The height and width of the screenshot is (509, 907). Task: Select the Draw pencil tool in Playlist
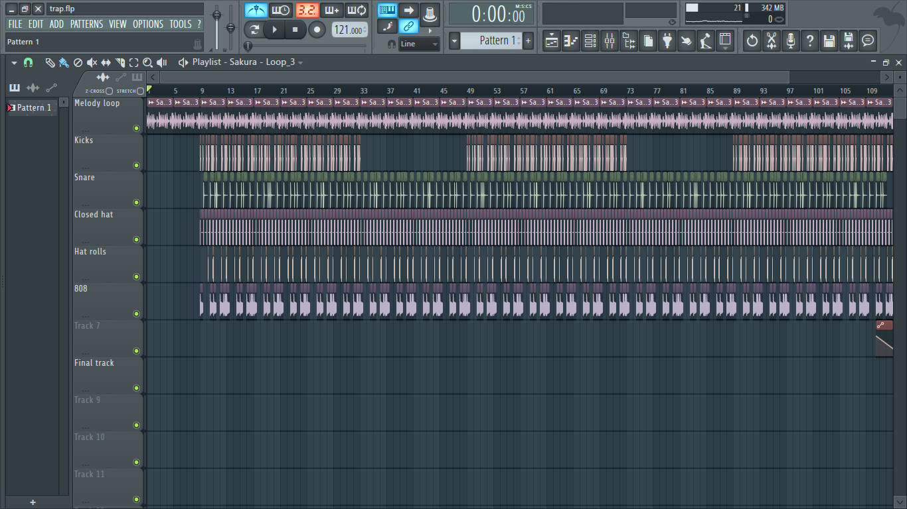pyautogui.click(x=50, y=62)
